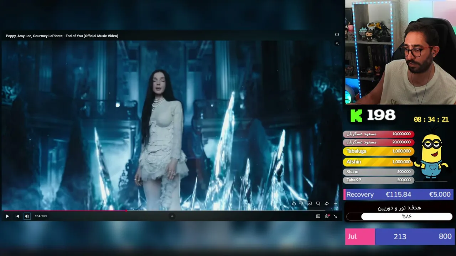Image resolution: width=456 pixels, height=256 pixels.
Task: Exit fullscreen with the shrink arrows icon
Action: coord(335,216)
